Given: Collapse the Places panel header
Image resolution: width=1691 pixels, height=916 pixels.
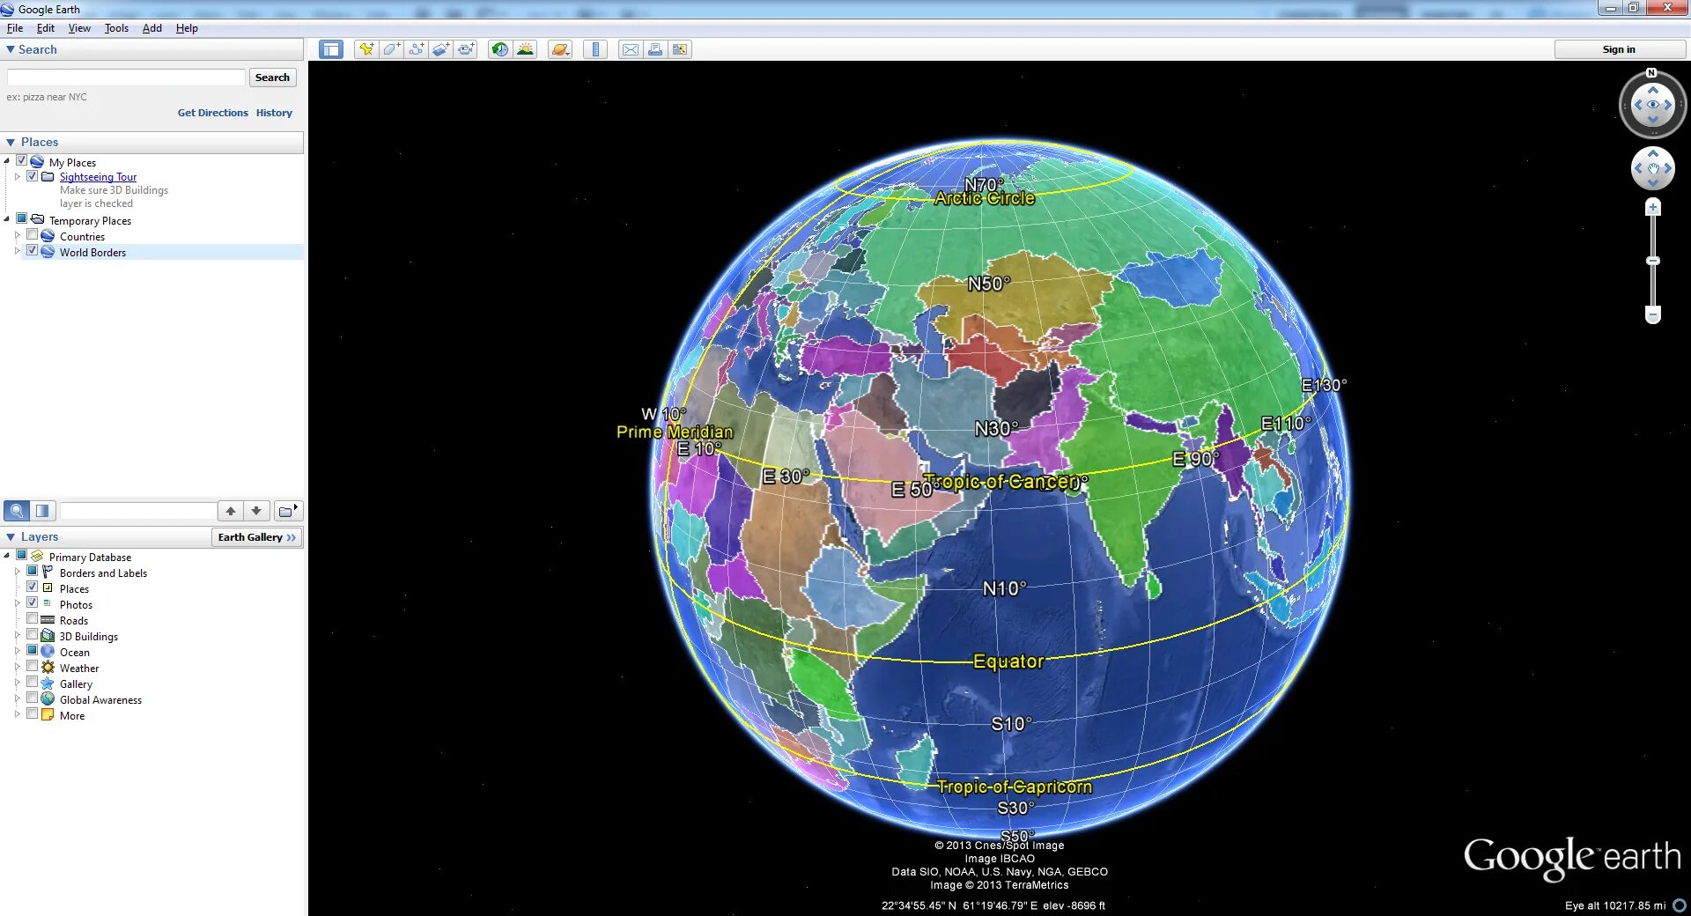Looking at the screenshot, I should pos(153,142).
